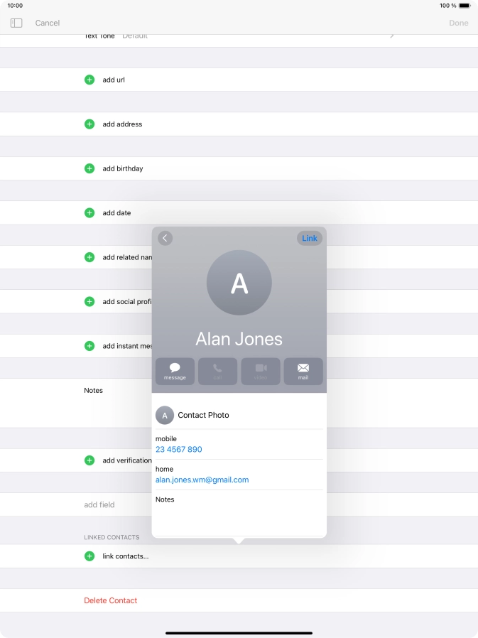
Task: Tap the sidebar toggle icon
Action: (16, 23)
